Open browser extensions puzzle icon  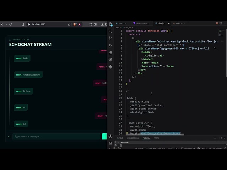(x=91, y=24)
